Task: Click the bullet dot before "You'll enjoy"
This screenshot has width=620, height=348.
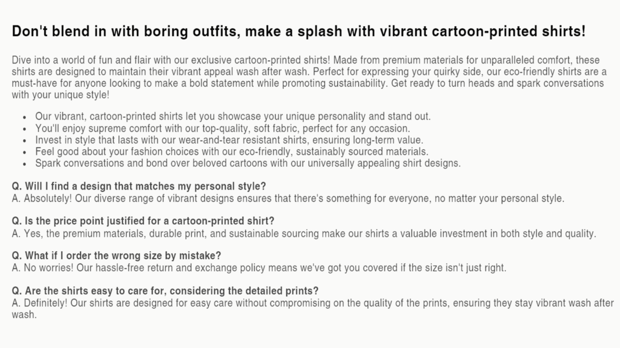Action: coord(24,129)
